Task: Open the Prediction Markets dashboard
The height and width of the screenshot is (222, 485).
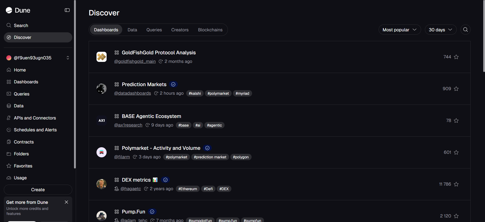Action: 144,84
